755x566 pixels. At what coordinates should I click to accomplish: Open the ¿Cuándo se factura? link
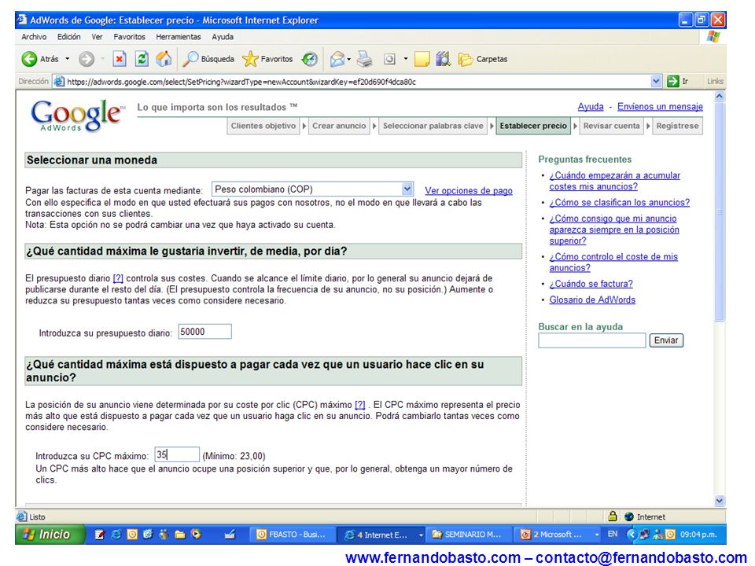(x=591, y=284)
